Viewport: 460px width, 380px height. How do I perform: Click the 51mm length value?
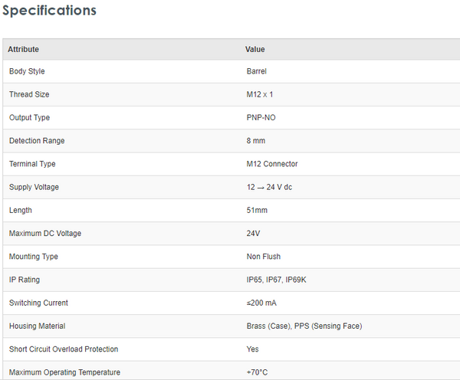point(257,210)
